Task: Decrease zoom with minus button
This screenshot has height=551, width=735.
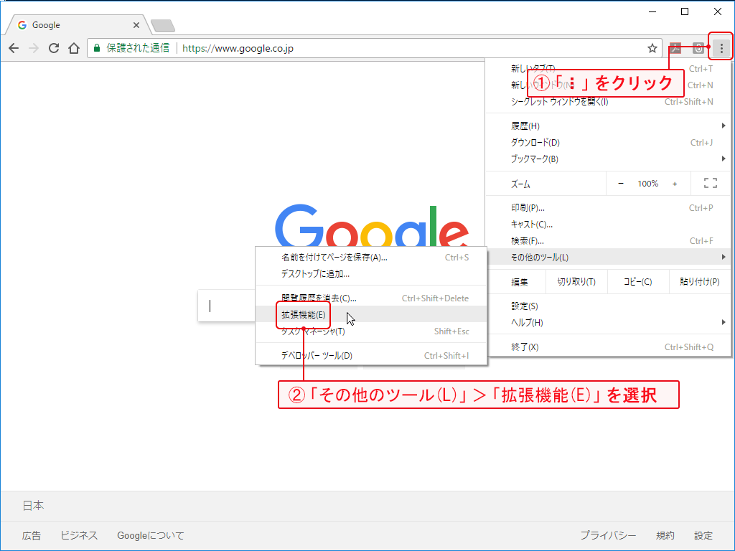Action: [x=621, y=184]
